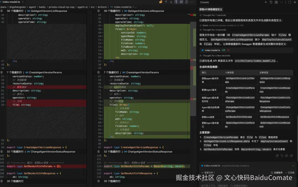Viewport: 298px width, 187px height.
Task: Maximize the Comate panel fullscreen icon
Action: pos(290,2)
